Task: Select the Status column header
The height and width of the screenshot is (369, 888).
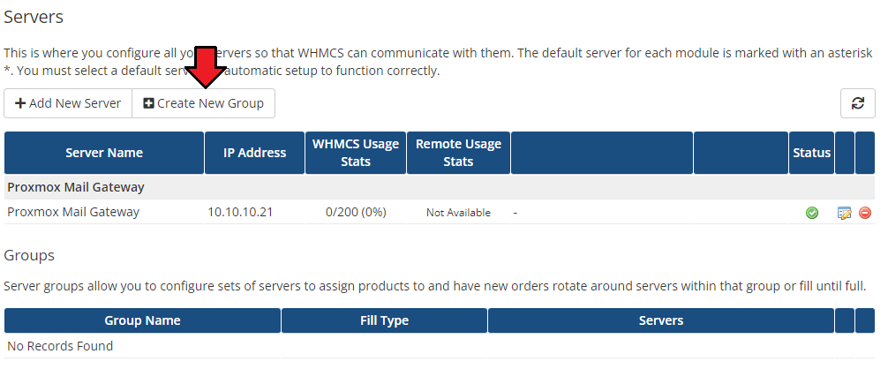Action: point(811,153)
